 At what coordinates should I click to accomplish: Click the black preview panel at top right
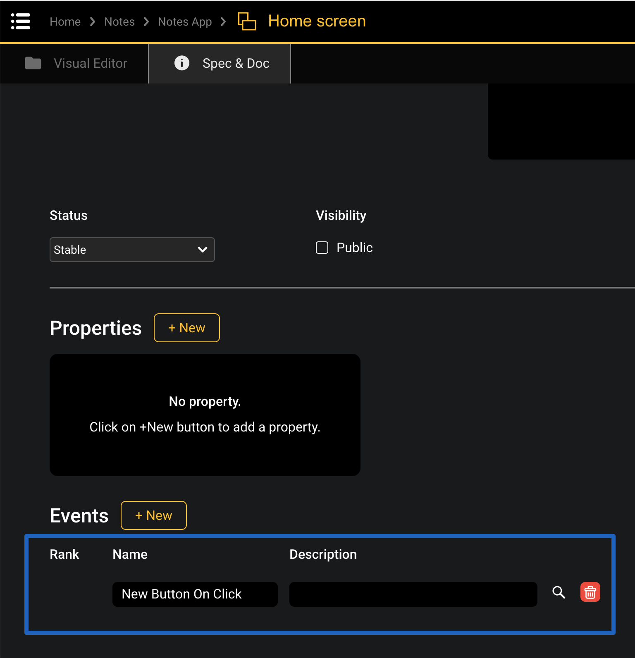(561, 121)
